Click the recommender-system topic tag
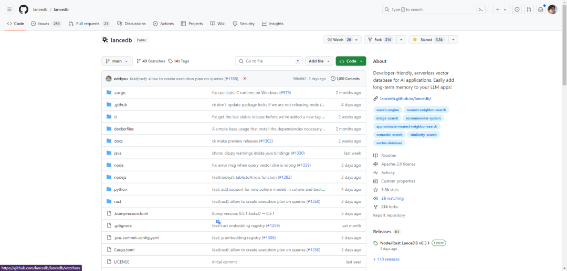 [x=424, y=118]
